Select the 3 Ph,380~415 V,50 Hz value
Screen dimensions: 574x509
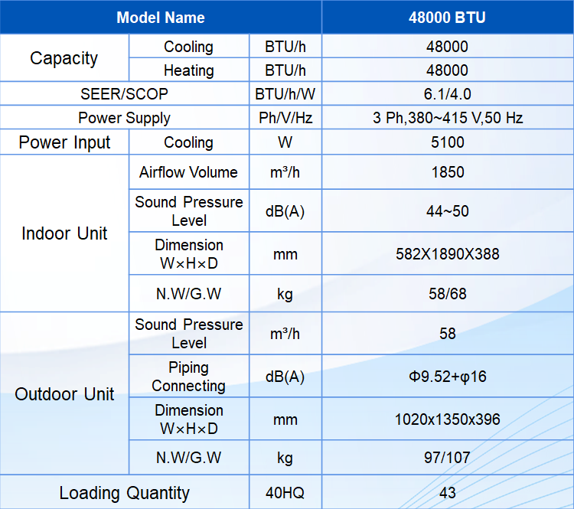(x=447, y=118)
